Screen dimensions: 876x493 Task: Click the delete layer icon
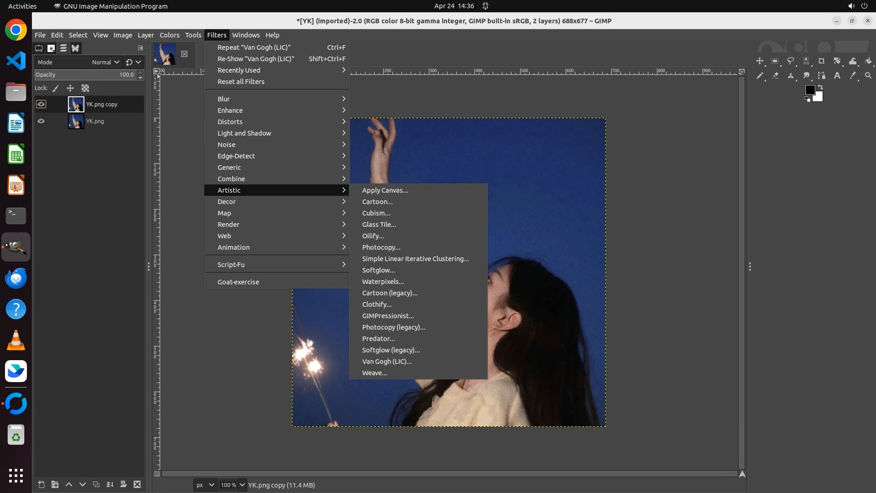pos(137,484)
